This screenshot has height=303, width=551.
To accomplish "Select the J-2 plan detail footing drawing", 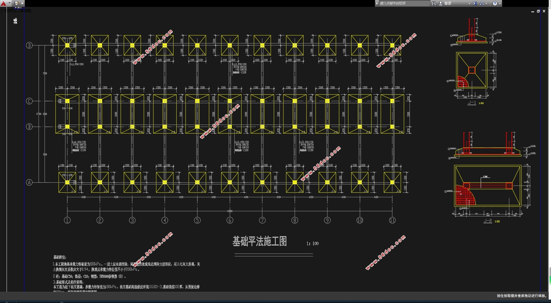I will coord(488,186).
